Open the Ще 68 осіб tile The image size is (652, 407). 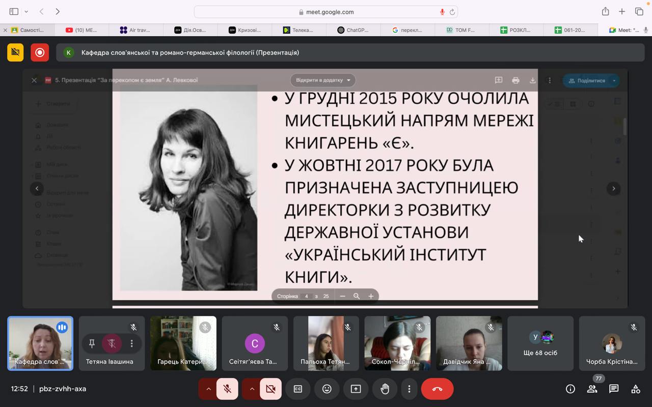click(540, 343)
